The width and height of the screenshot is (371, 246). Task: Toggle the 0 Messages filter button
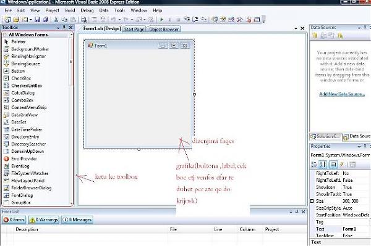coord(77,220)
